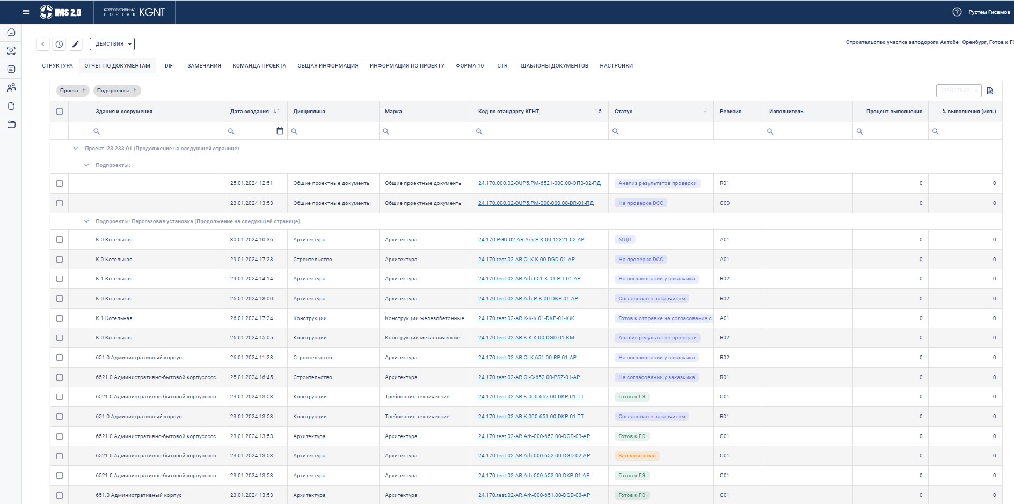Open the CTR tab

502,66
